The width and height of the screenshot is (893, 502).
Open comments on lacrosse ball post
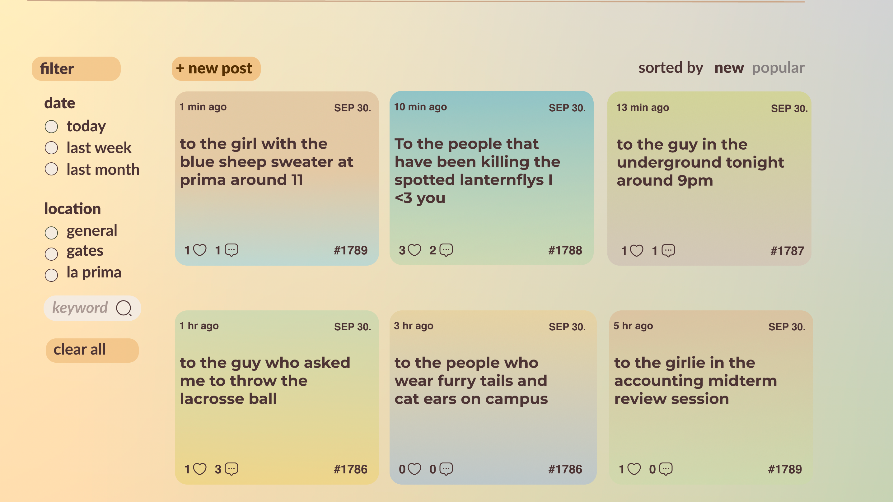231,469
